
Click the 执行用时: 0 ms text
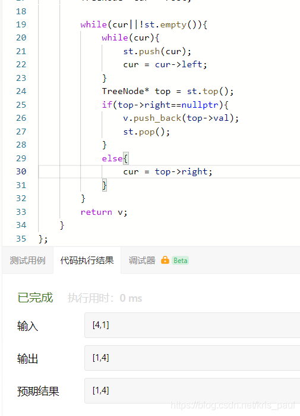[x=105, y=298]
